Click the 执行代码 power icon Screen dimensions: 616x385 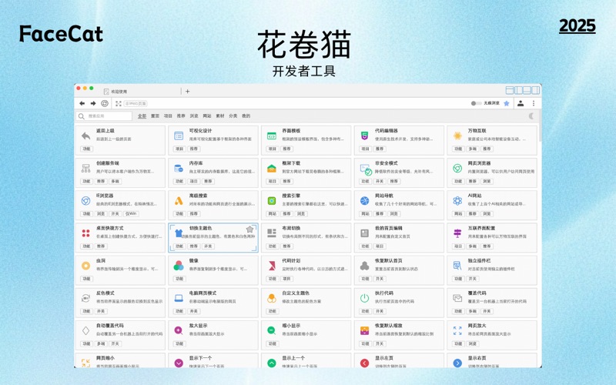coord(364,299)
